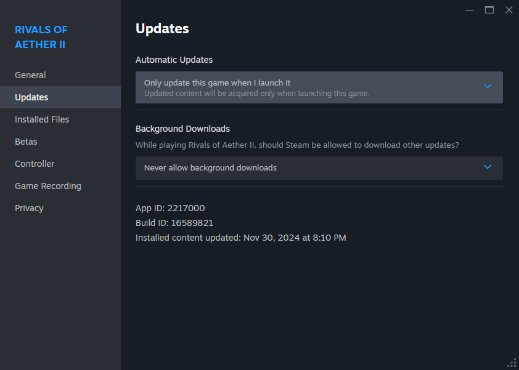Image resolution: width=519 pixels, height=370 pixels.
Task: Click the Installed content updated date line
Action: (x=240, y=238)
